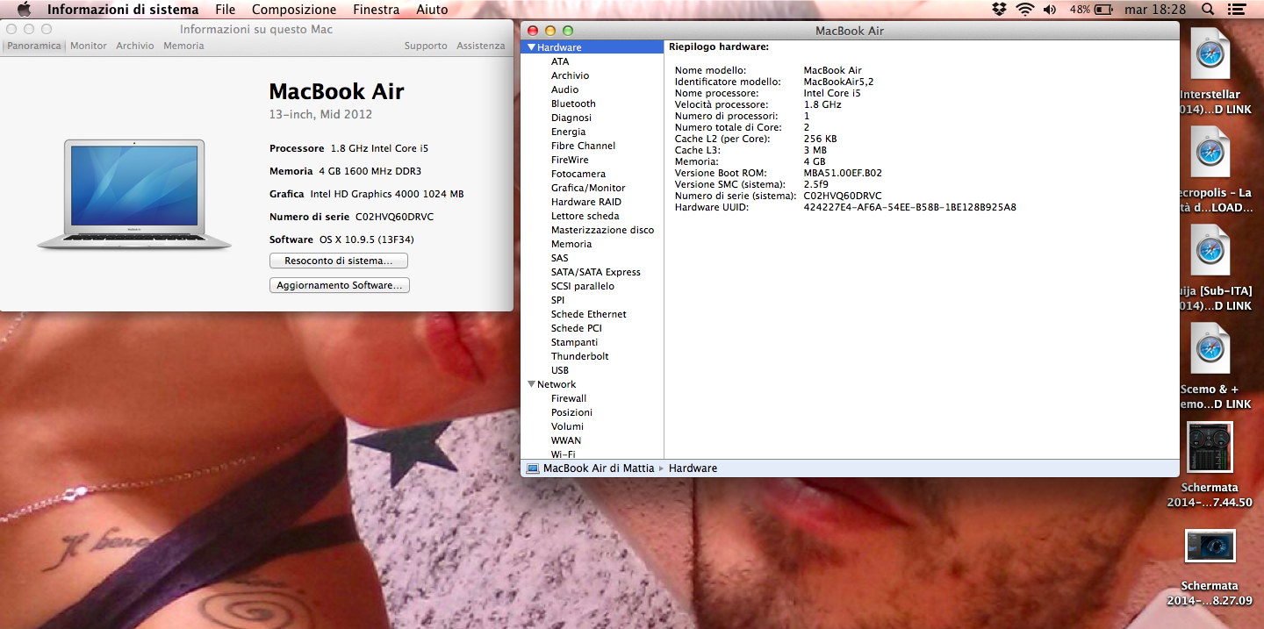
Task: Select Memoria in the Hardware sidebar list
Action: (x=571, y=244)
